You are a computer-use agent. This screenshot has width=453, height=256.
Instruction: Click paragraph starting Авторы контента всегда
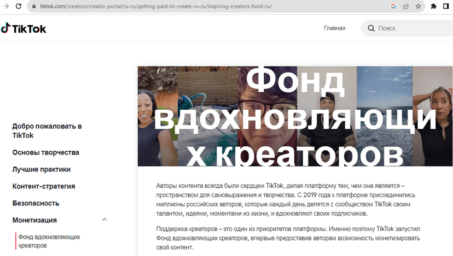click(x=286, y=200)
